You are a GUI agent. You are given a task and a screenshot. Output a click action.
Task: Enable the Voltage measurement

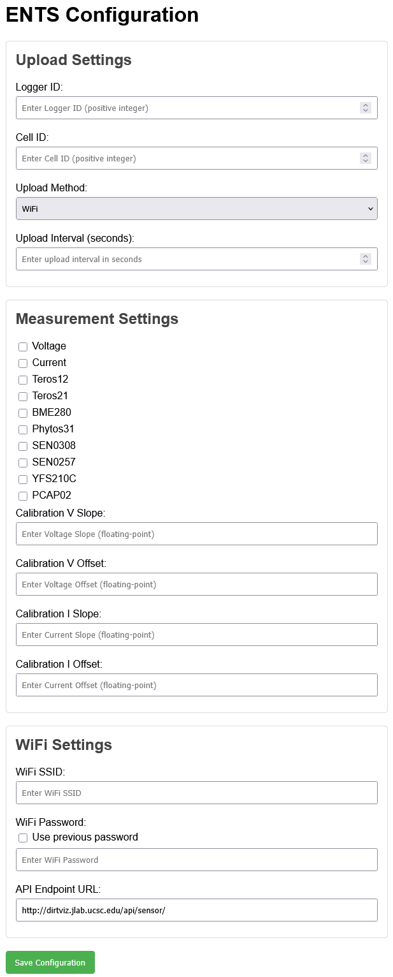tap(23, 346)
